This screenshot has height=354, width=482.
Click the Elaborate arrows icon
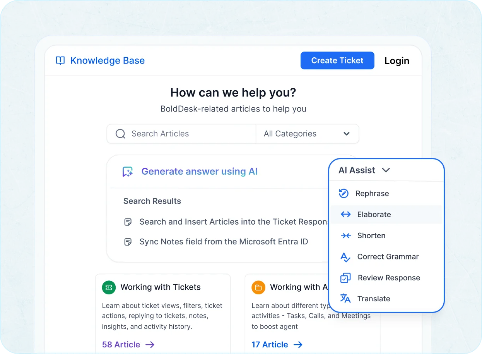[345, 214]
